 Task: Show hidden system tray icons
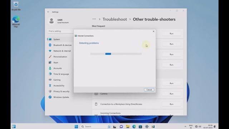pyautogui.click(x=185, y=126)
